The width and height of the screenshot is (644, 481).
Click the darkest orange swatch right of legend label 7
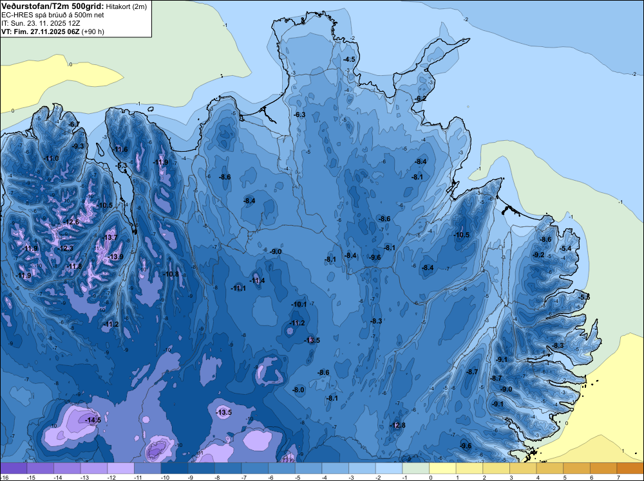(630, 468)
